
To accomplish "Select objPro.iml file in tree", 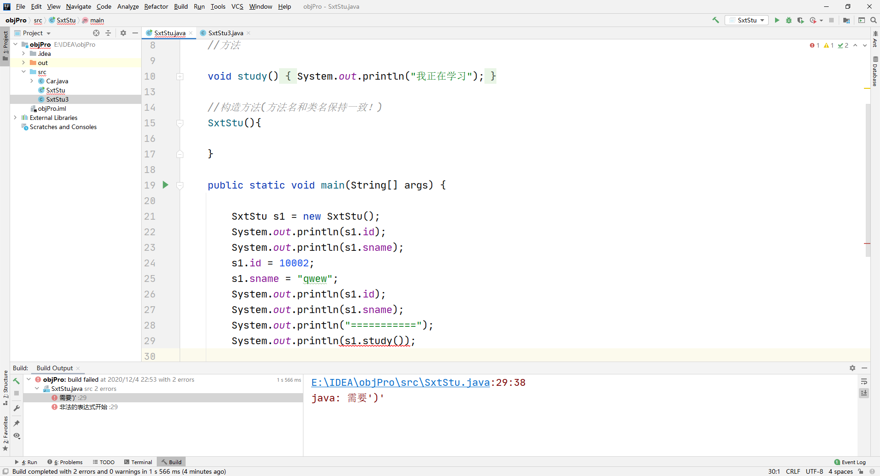I will tap(52, 108).
